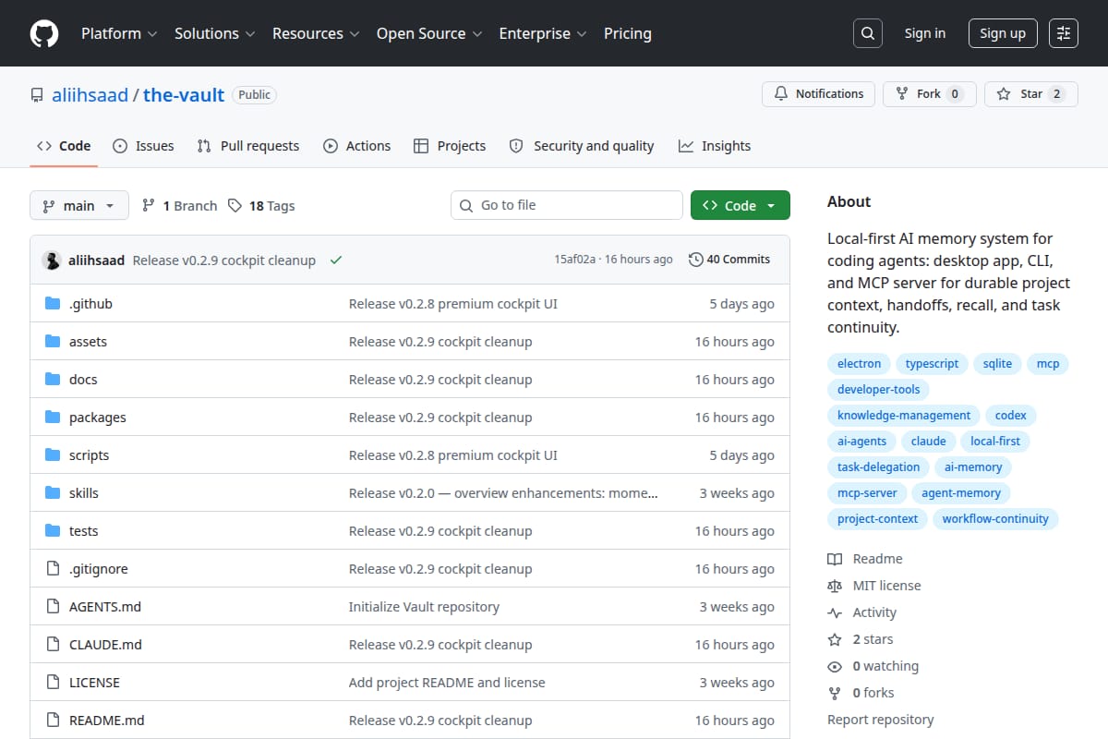Click the README.md file icon
This screenshot has height=739, width=1108.
click(53, 721)
